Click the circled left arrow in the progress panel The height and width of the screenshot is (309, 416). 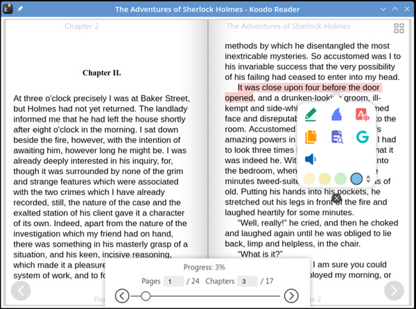click(122, 295)
